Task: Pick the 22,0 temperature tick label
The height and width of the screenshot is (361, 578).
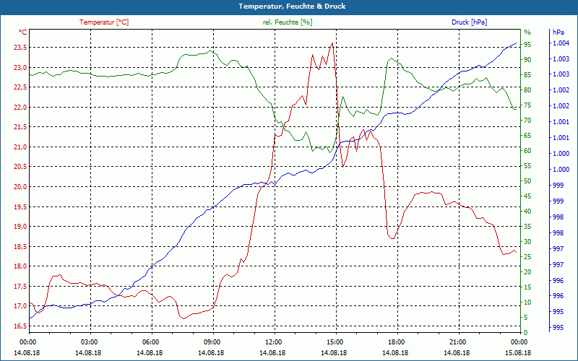Action: pyautogui.click(x=20, y=107)
